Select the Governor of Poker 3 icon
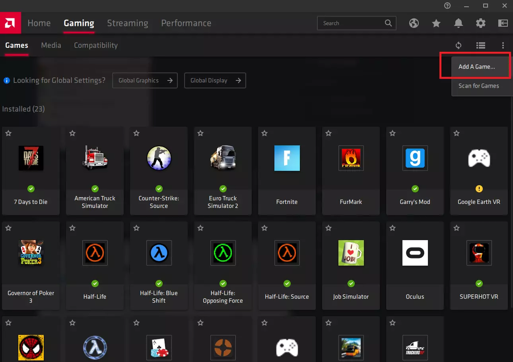The image size is (513, 362). click(x=31, y=253)
